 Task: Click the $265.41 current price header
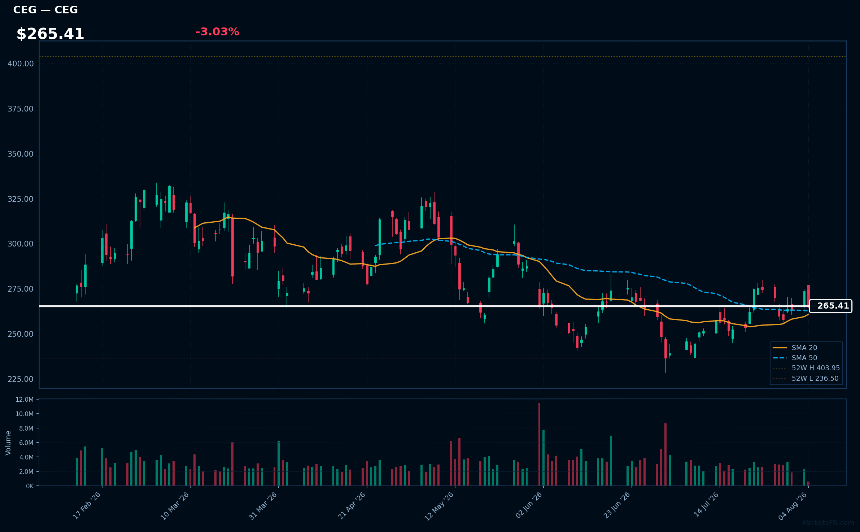coord(50,34)
